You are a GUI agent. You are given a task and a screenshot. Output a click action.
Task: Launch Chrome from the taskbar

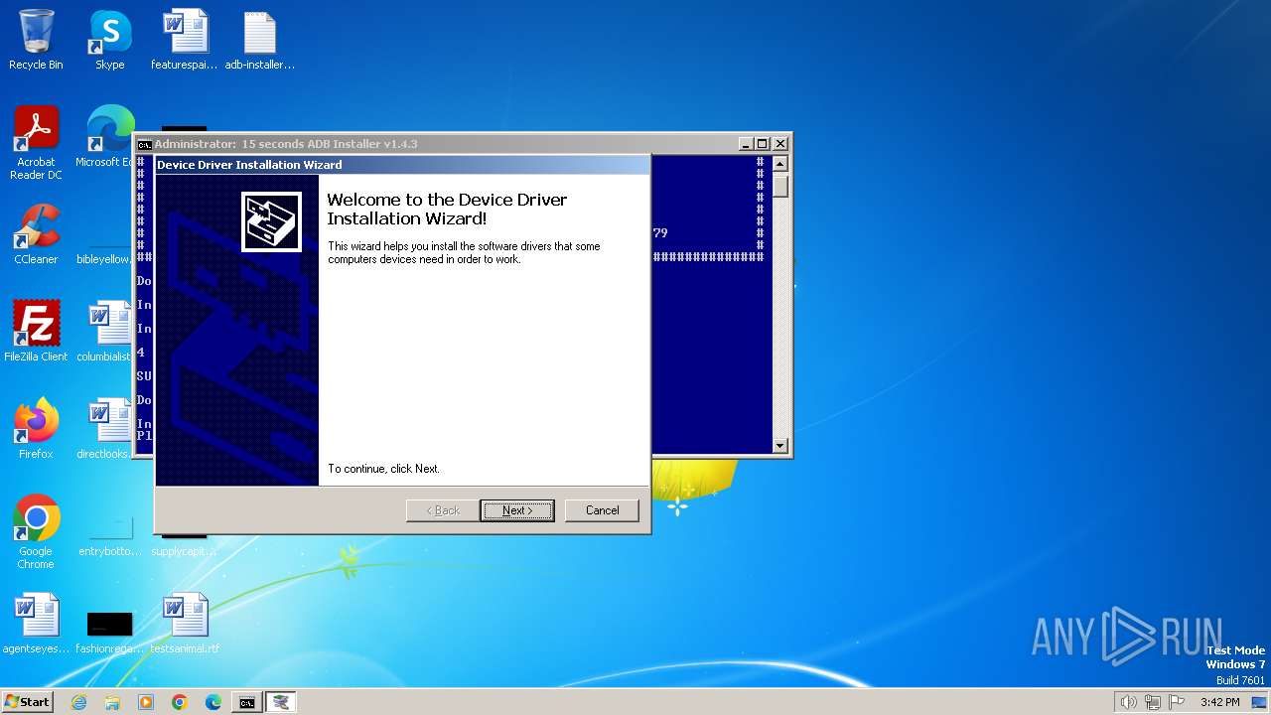tap(180, 702)
